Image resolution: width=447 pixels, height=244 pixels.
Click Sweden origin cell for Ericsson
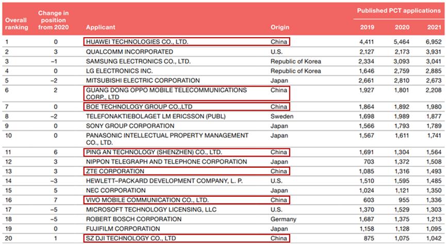pos(281,116)
